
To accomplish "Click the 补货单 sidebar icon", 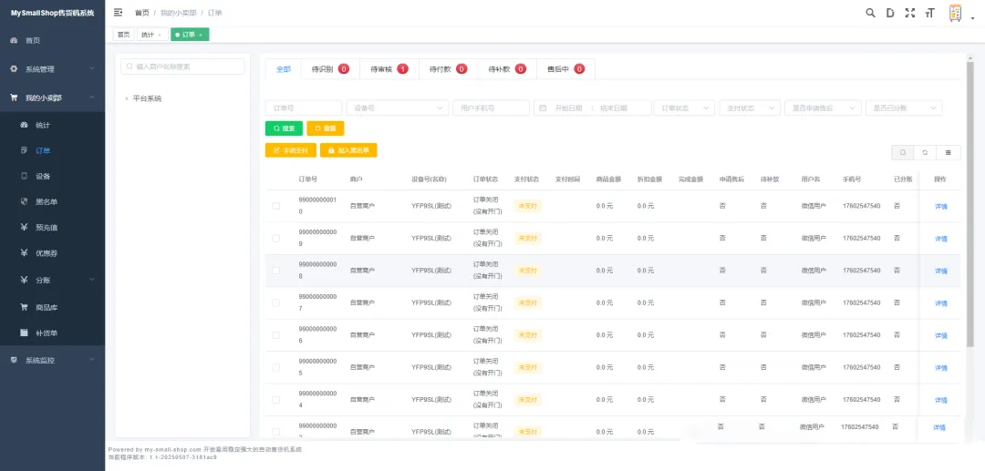I will [x=25, y=333].
